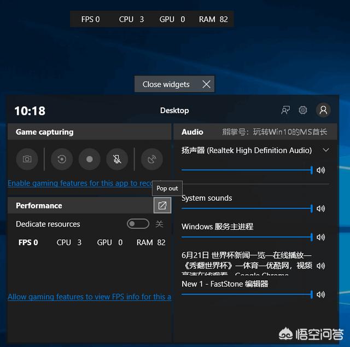
Task: Mute Windows 服务主进程 speaker icon
Action: coord(320,237)
